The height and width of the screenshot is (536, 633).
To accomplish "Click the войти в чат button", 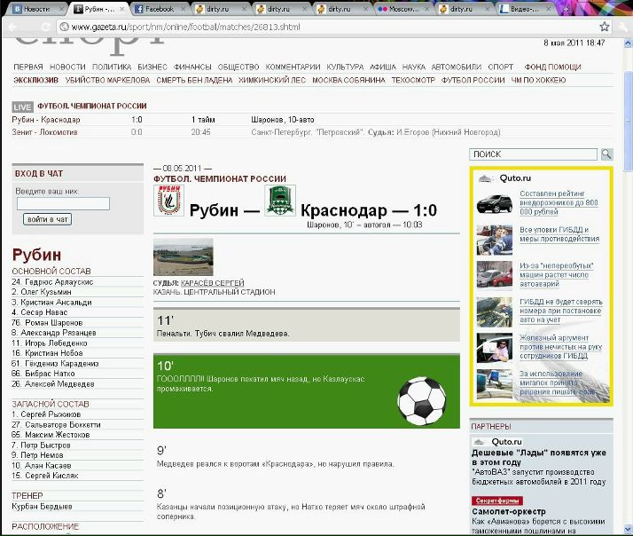I will tap(50, 219).
